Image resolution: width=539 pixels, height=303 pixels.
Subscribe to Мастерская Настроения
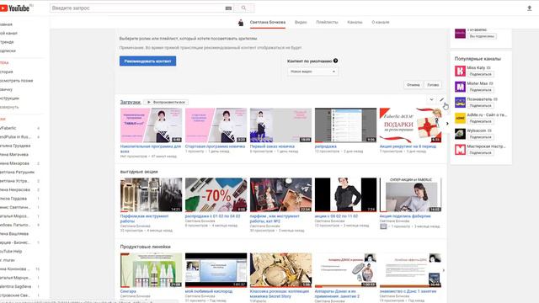point(481,153)
